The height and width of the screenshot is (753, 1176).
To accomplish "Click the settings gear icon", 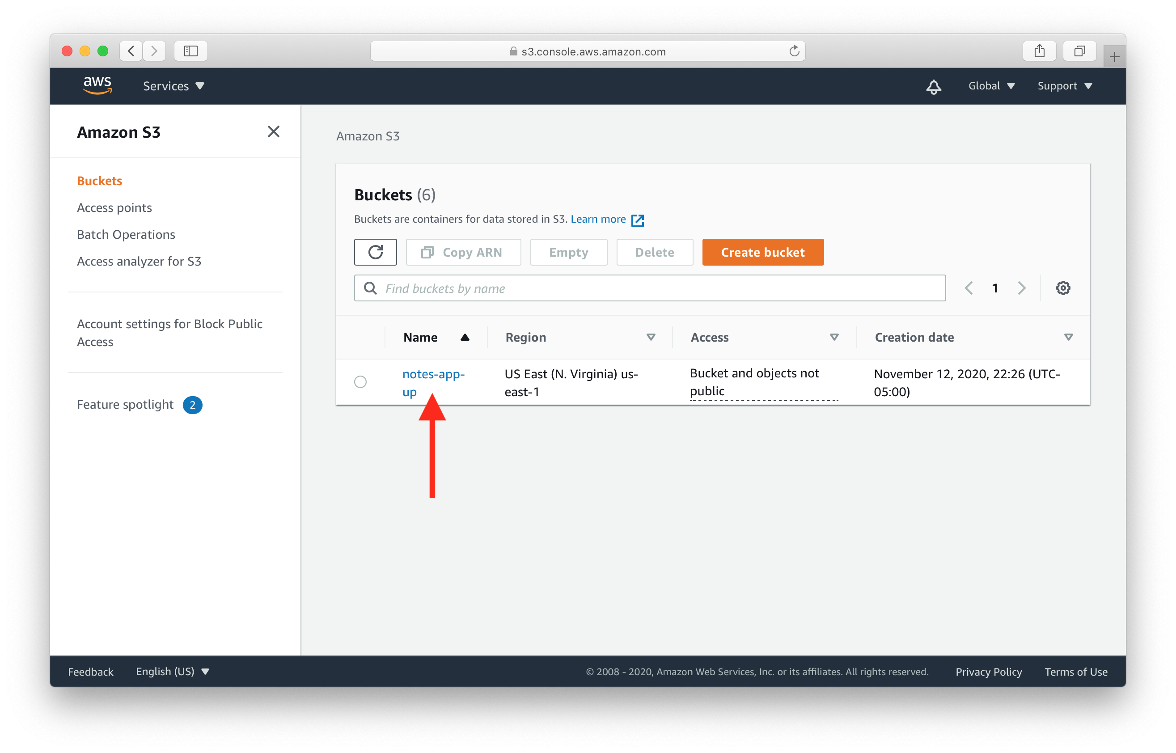I will click(x=1063, y=288).
